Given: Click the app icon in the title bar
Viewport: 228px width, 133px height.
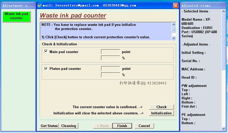Looking at the screenshot, I should [39, 5].
